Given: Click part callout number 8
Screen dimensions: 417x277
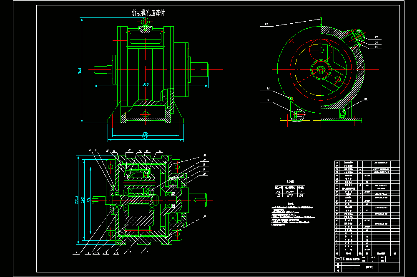Looking at the screenshot, I should [90, 150].
